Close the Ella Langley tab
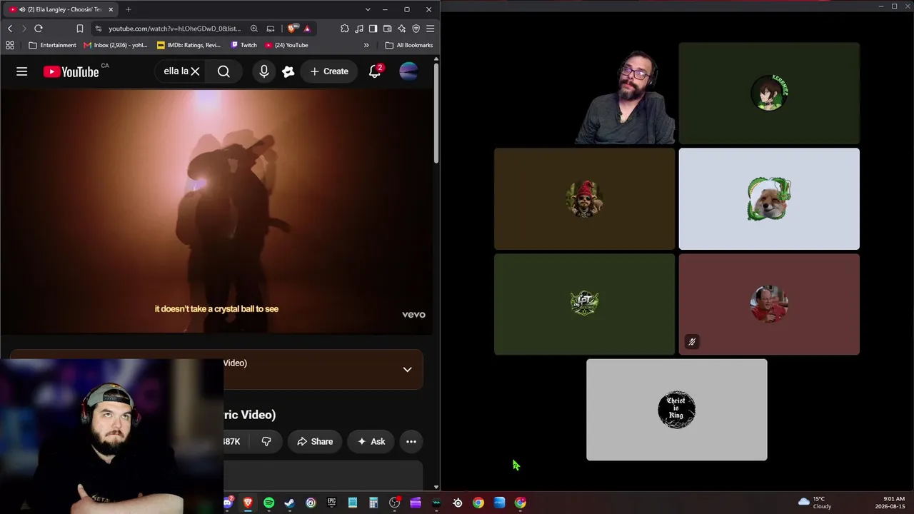914x514 pixels. (x=111, y=9)
